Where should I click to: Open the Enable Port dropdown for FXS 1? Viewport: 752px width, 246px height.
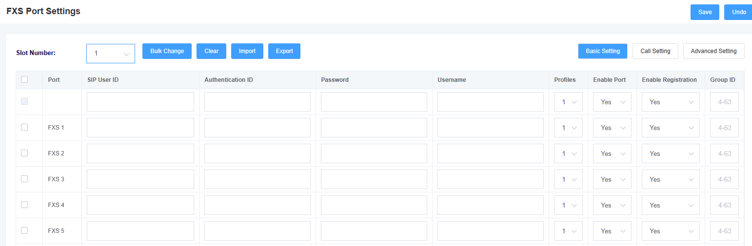[612, 128]
